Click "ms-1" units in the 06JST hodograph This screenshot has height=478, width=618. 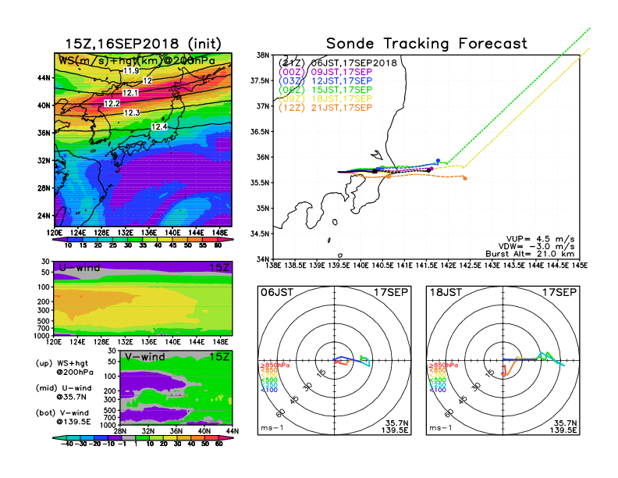(x=272, y=428)
